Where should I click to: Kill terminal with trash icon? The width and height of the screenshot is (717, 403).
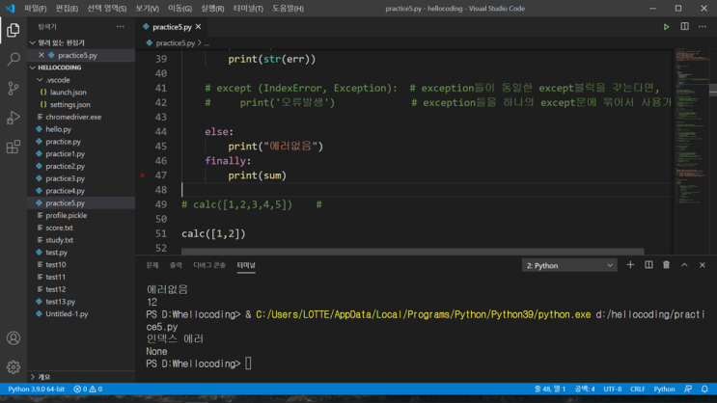tap(666, 265)
